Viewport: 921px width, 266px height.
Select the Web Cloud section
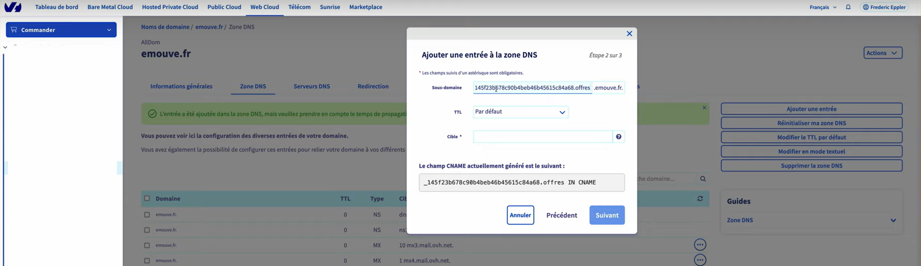pyautogui.click(x=265, y=7)
